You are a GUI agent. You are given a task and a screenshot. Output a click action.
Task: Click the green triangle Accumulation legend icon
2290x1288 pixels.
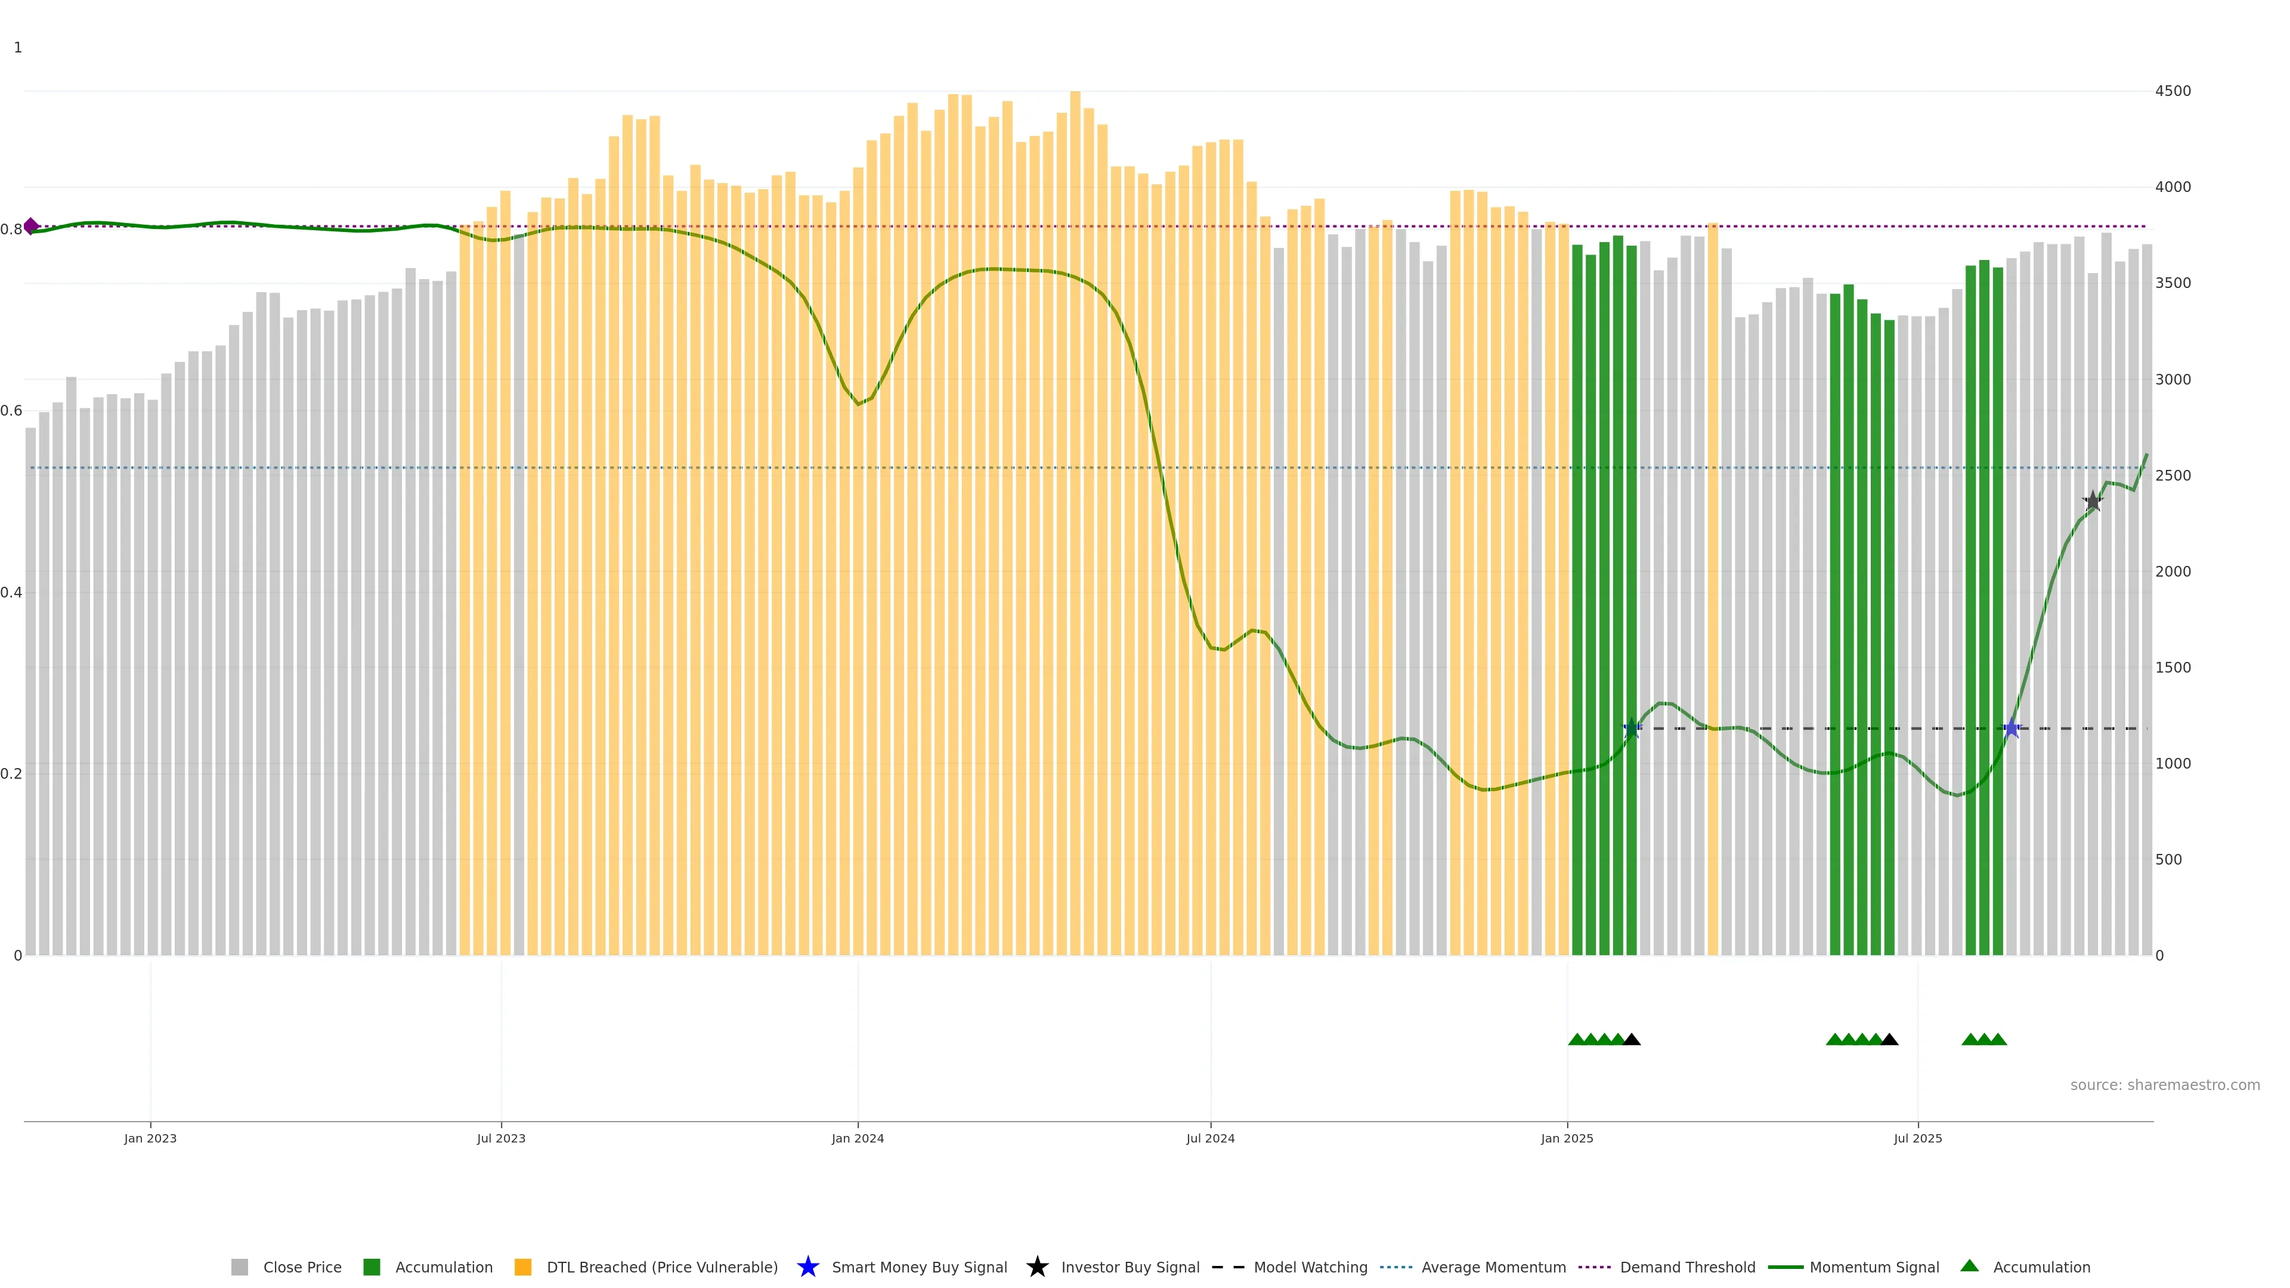coord(1969,1266)
